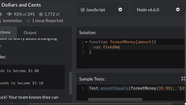
Task: Click the author user icon beside kolohelios
Action: point(0,21)
